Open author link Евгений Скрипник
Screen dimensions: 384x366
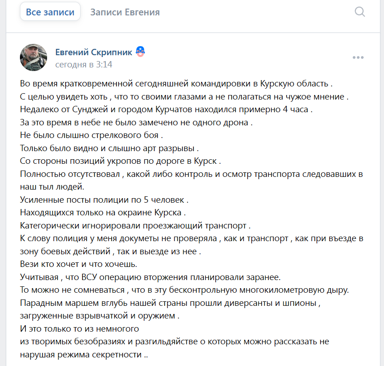point(94,52)
